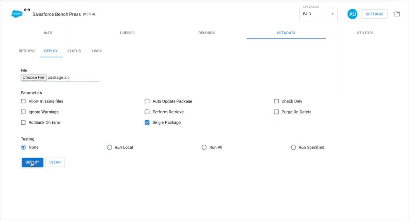
Task: Click the Testing section label
Action: coord(27,139)
